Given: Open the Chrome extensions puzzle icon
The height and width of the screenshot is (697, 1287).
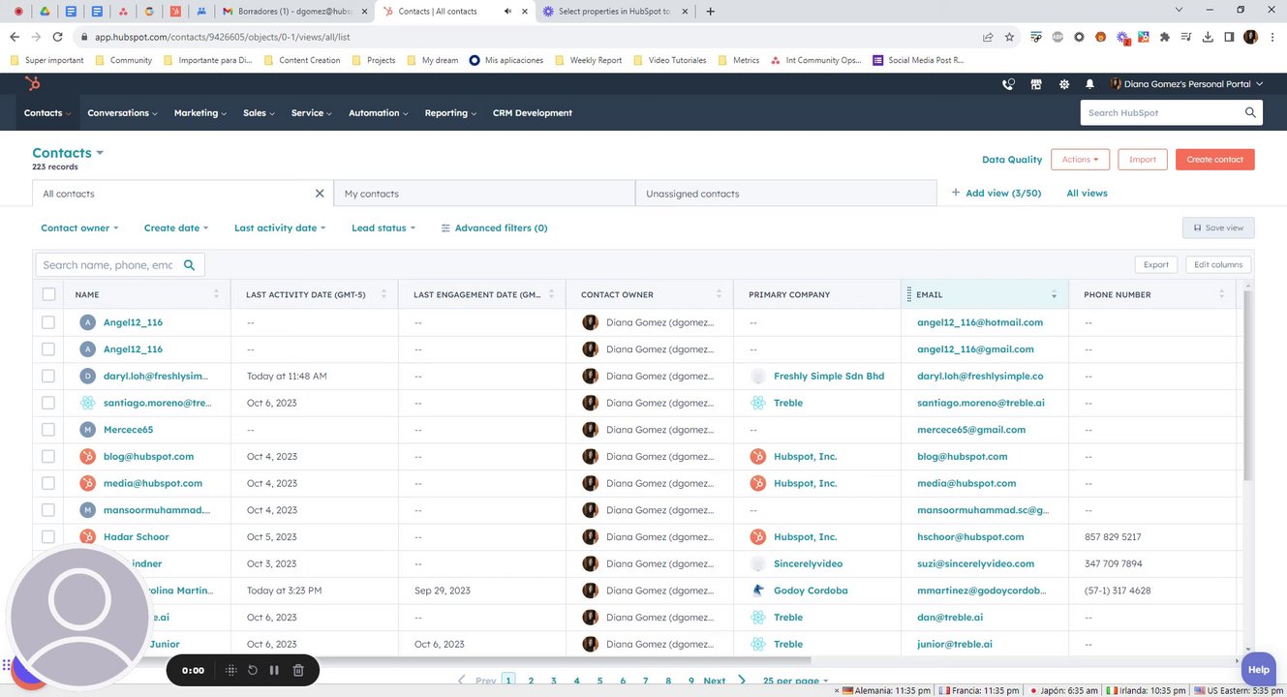Looking at the screenshot, I should pos(1165,37).
